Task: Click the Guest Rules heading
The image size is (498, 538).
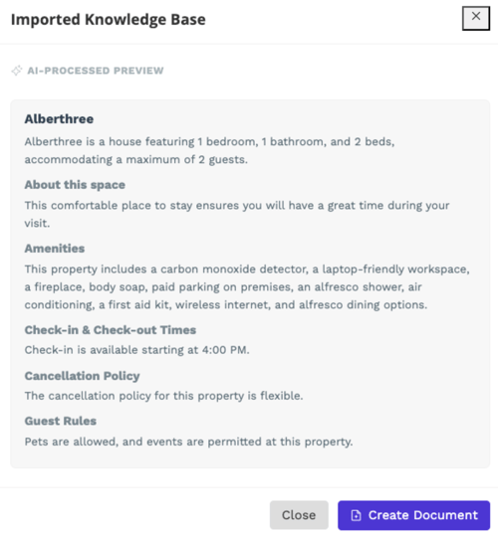Action: click(60, 421)
